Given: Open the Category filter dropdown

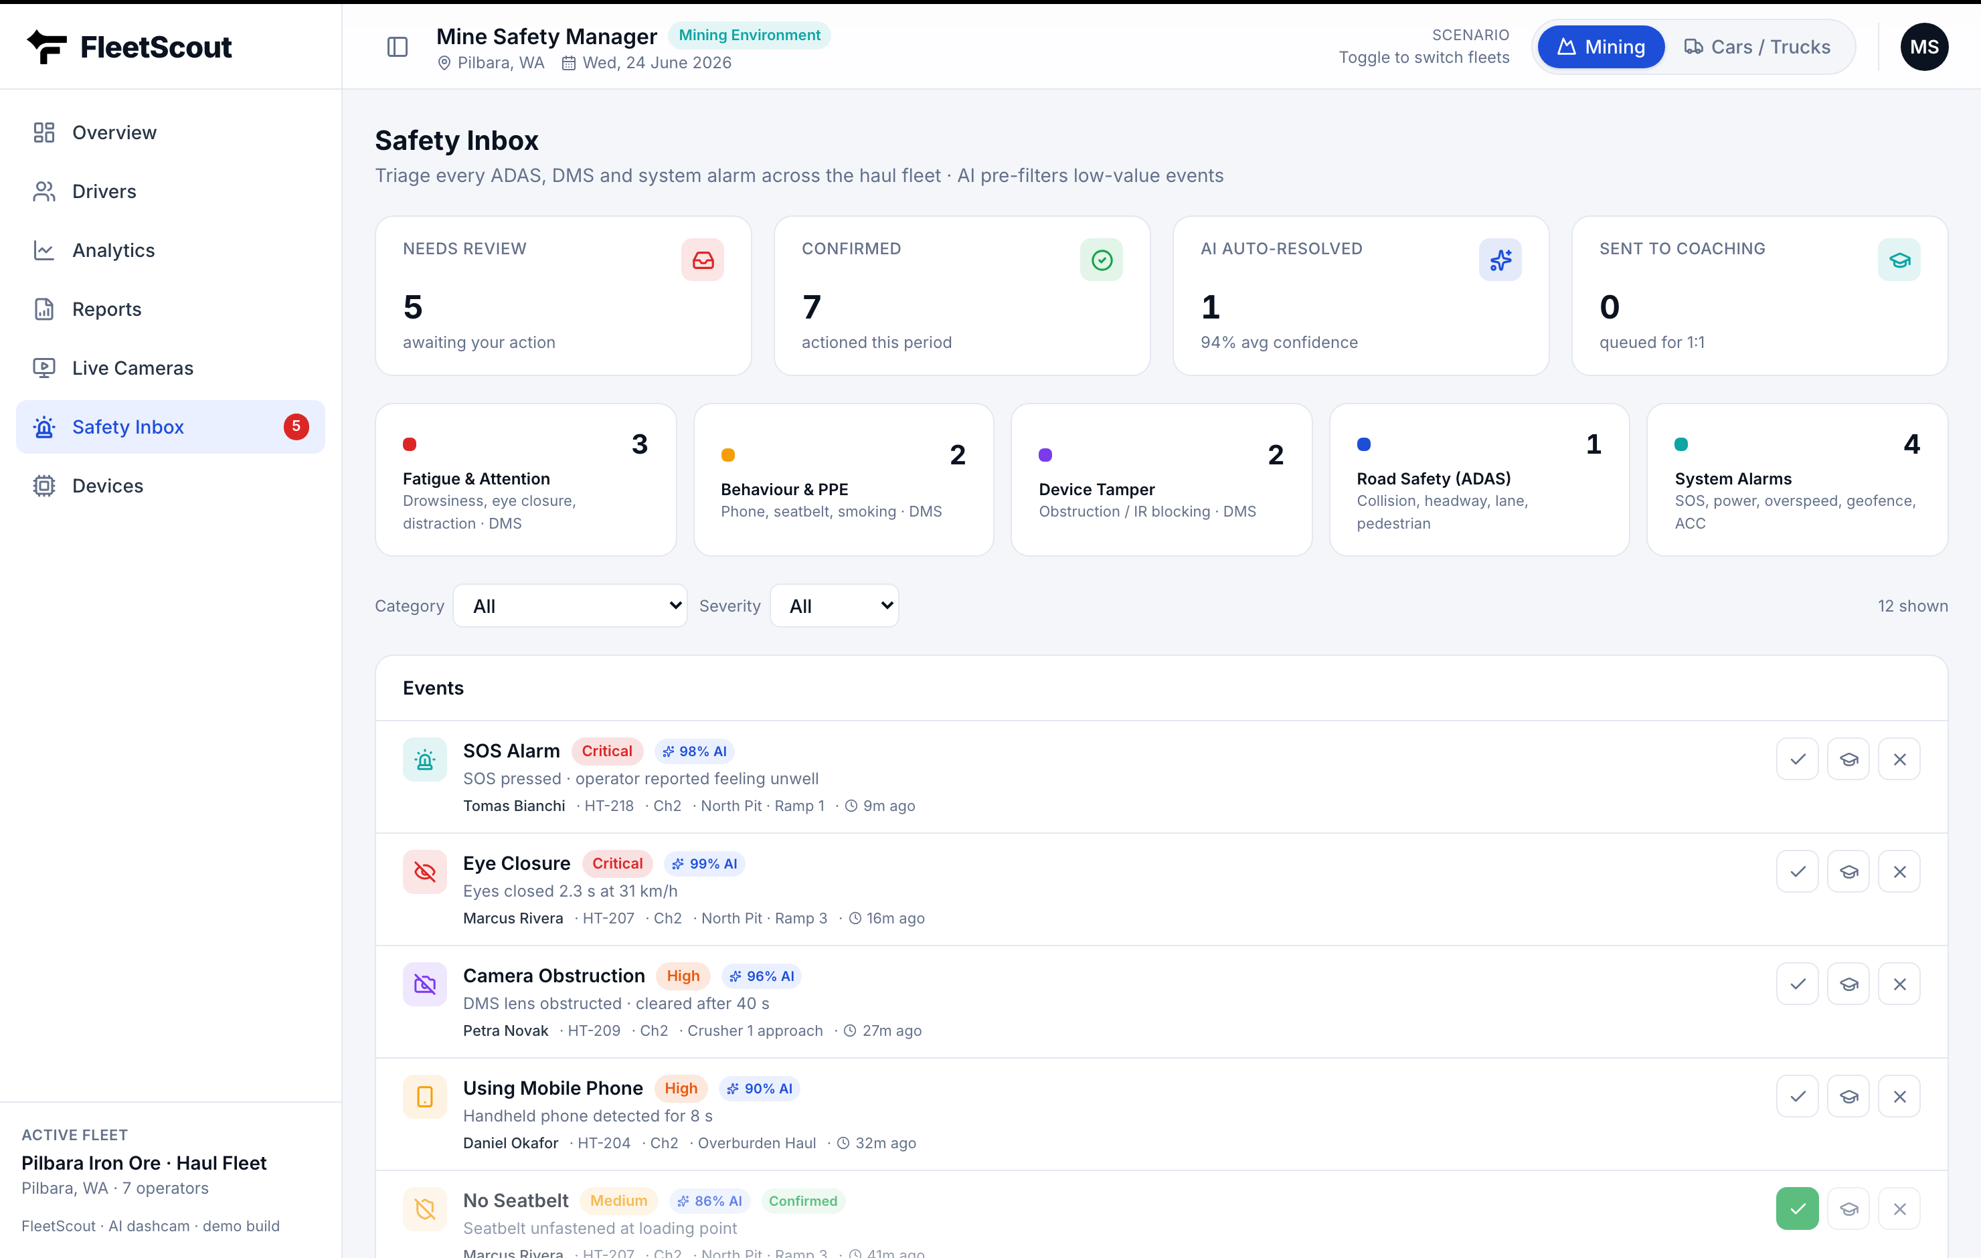Looking at the screenshot, I should 570,606.
